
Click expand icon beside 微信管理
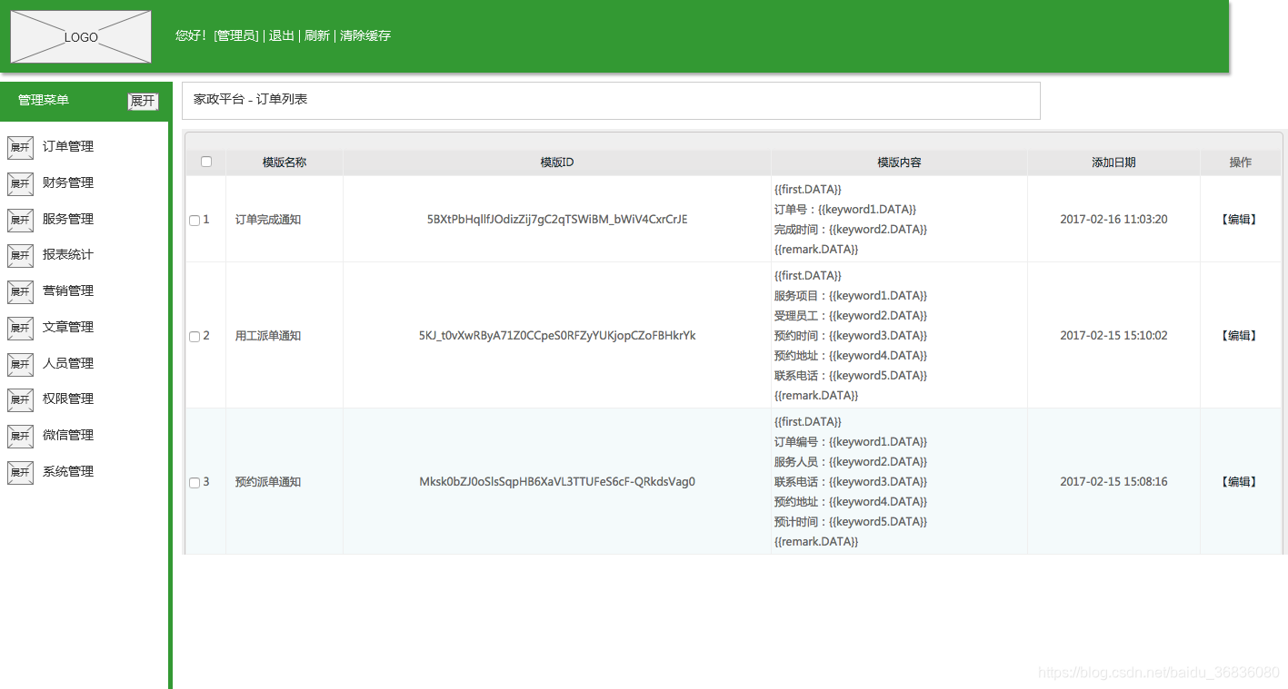coord(20,436)
